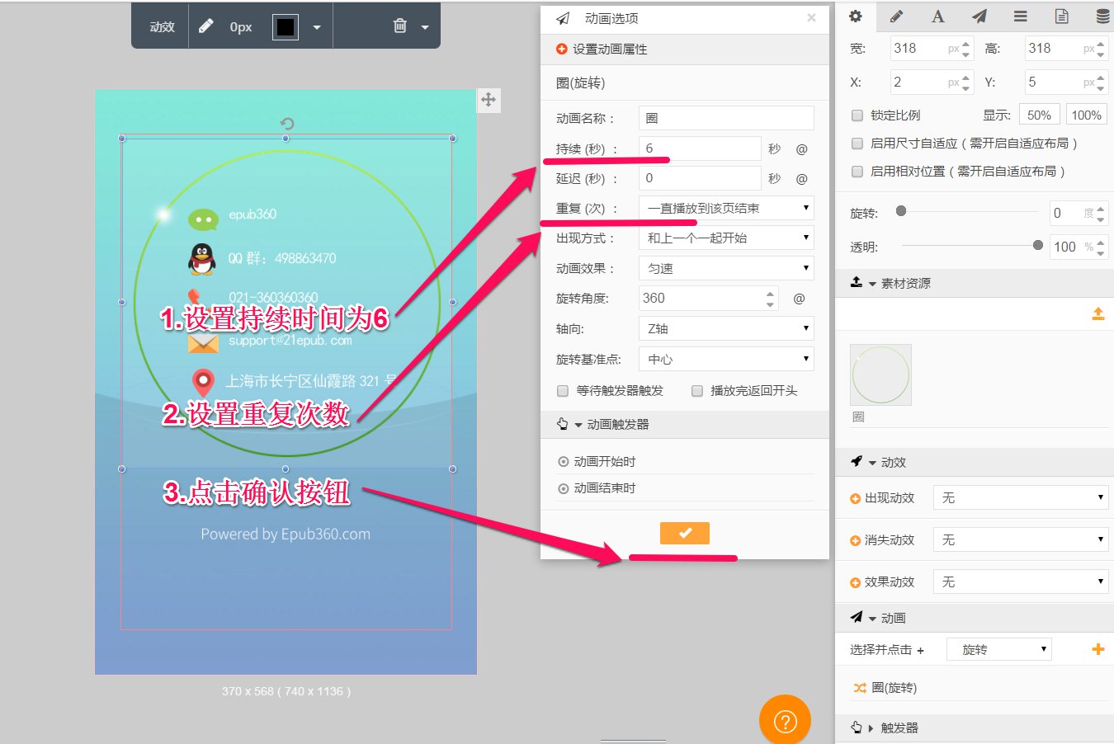
Task: Click the 透明 slider handle
Action: [x=1038, y=245]
